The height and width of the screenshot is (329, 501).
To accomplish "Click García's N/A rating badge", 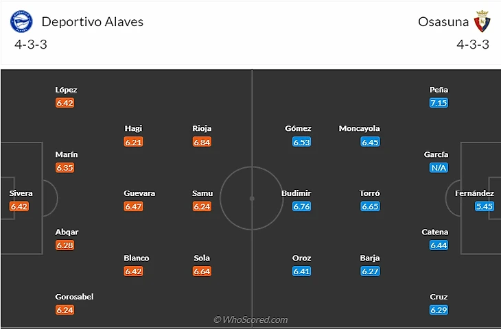I will tap(439, 168).
